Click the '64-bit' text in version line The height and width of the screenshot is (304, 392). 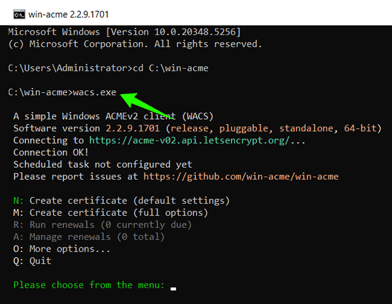[x=360, y=128]
